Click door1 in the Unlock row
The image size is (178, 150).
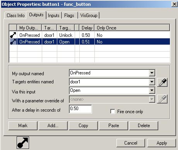pyautogui.click(x=49, y=35)
